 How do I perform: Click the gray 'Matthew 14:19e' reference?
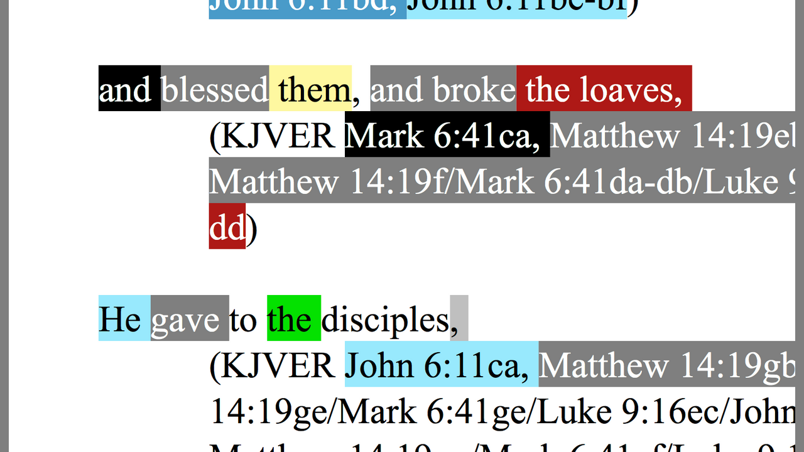pyautogui.click(x=673, y=134)
